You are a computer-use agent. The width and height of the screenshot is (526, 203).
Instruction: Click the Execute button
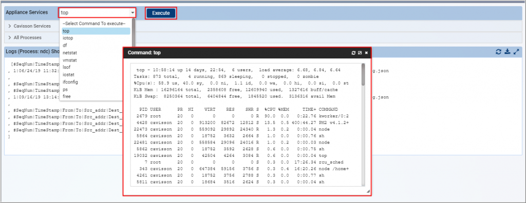point(161,13)
